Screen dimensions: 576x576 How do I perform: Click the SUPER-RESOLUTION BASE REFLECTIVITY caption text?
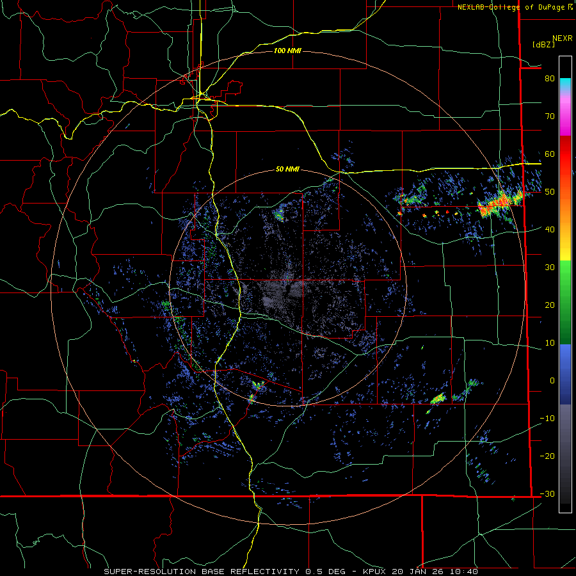point(202,572)
